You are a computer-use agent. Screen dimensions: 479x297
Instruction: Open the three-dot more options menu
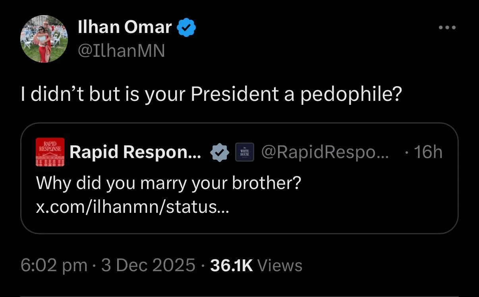(x=447, y=28)
